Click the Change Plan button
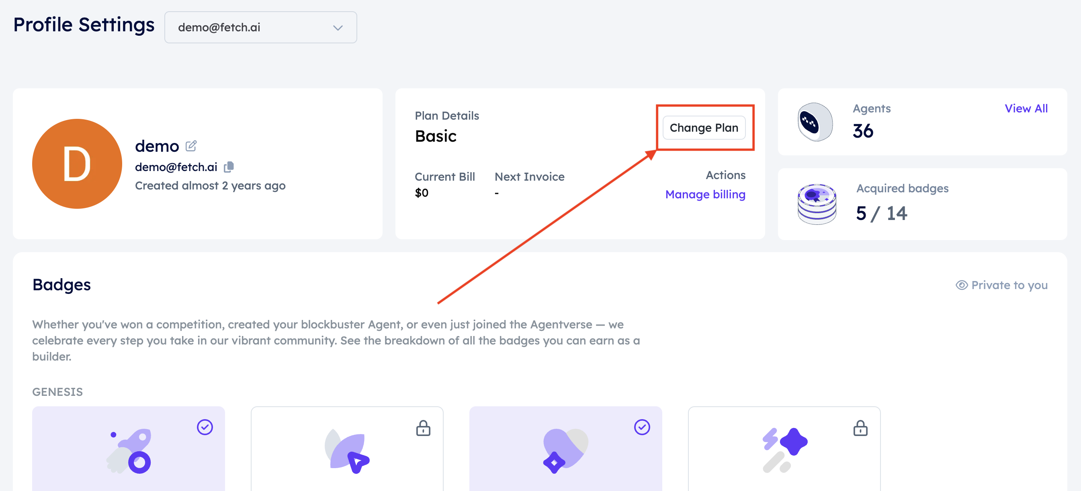This screenshot has width=1081, height=491. (x=704, y=127)
